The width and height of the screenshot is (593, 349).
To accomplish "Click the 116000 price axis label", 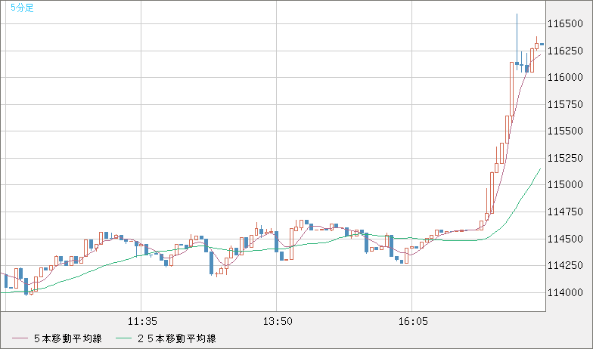I will tap(567, 77).
